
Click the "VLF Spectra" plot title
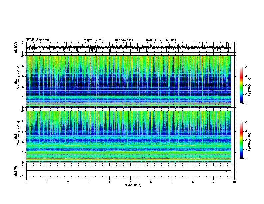(38, 40)
